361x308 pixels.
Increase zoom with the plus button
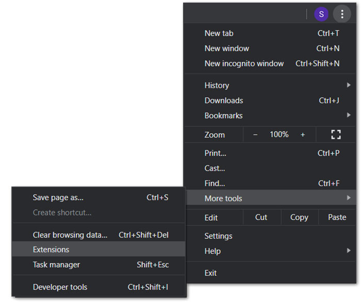click(303, 134)
